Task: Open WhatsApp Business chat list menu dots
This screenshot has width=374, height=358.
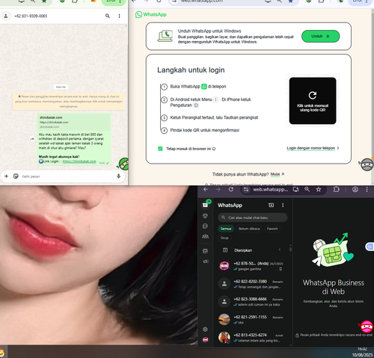Action: click(x=283, y=205)
